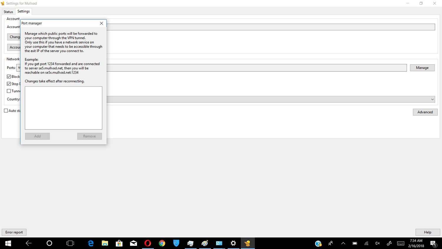
Task: Open Windows Ink Workspace pen icon
Action: coord(389,243)
